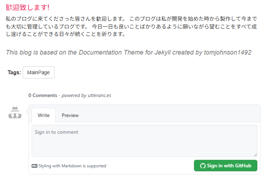Sign in with GitHub

pyautogui.click(x=225, y=166)
